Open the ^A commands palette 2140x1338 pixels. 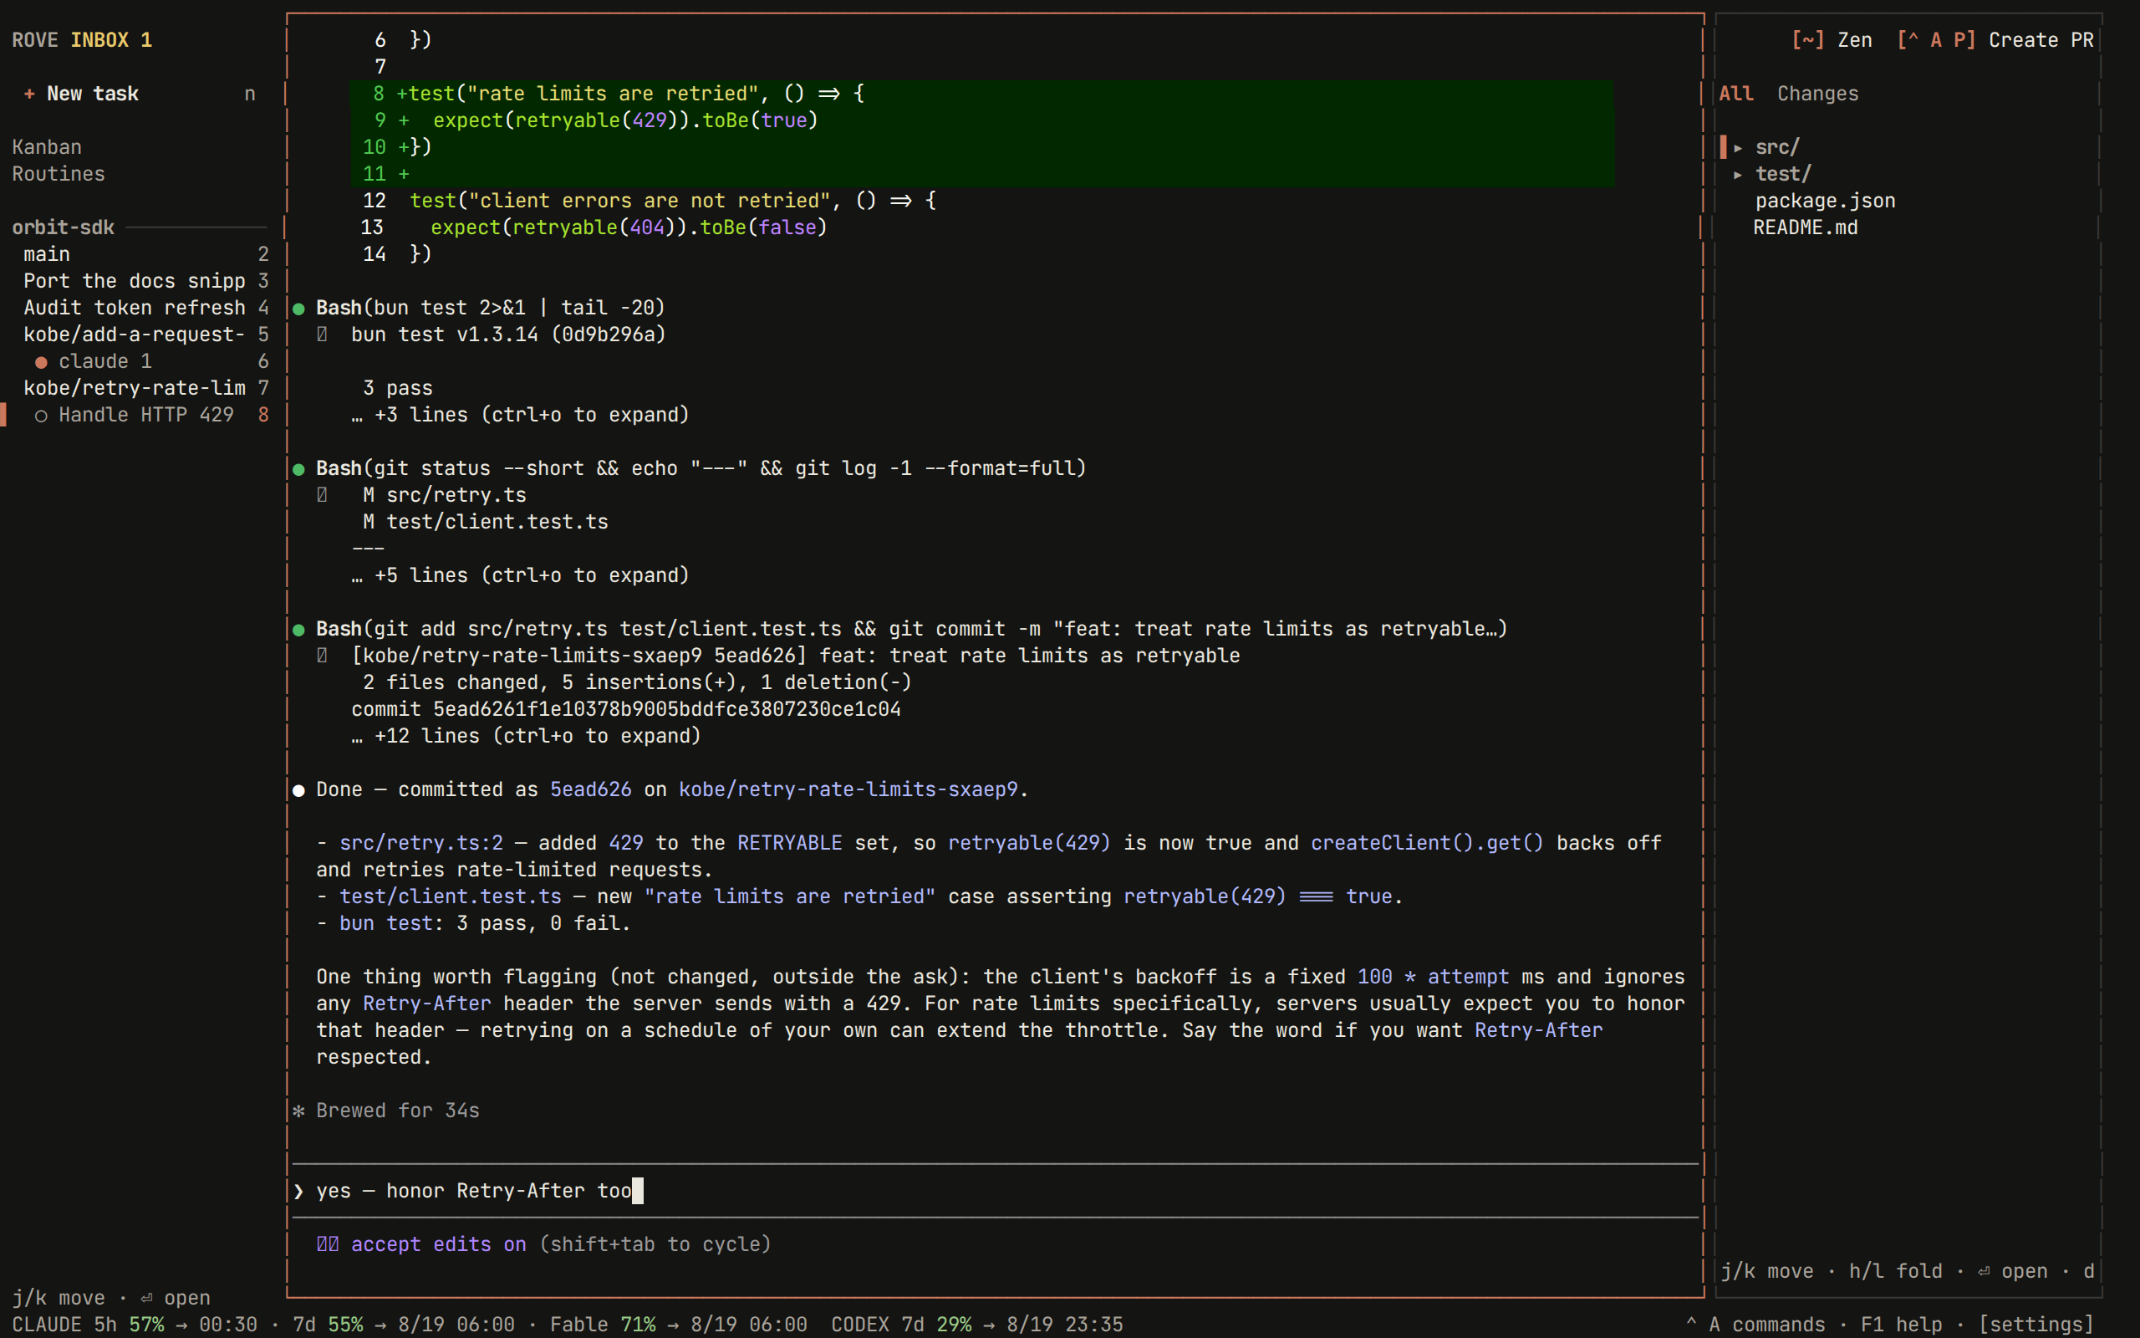click(x=1755, y=1325)
